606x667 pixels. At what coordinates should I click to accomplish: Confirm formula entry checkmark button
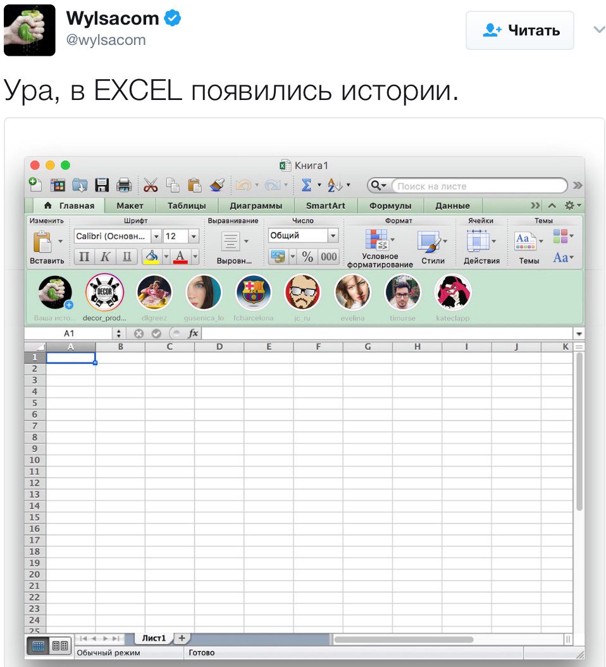156,333
